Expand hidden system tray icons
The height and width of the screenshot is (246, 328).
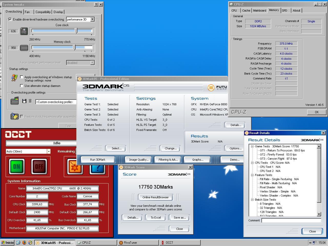pyautogui.click(x=311, y=243)
